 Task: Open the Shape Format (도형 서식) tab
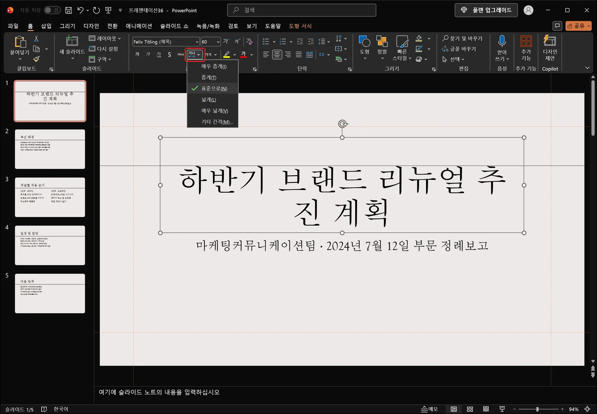point(300,26)
